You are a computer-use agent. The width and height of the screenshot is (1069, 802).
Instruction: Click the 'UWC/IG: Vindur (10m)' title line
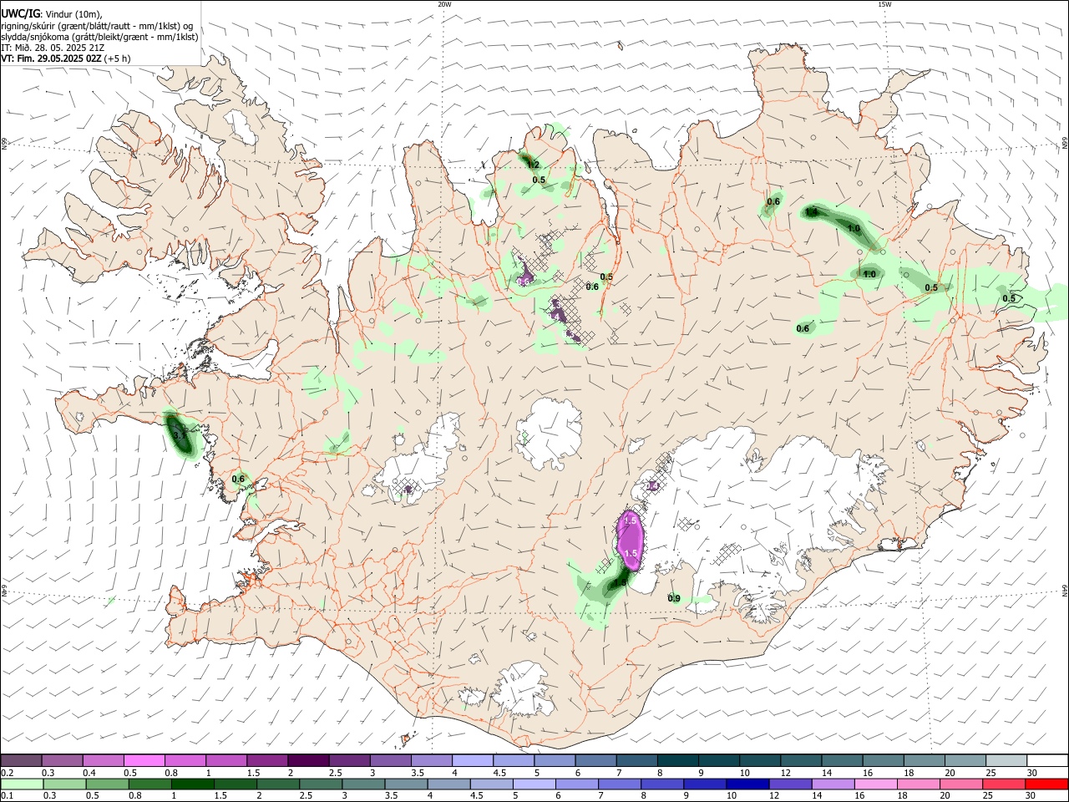pyautogui.click(x=51, y=14)
